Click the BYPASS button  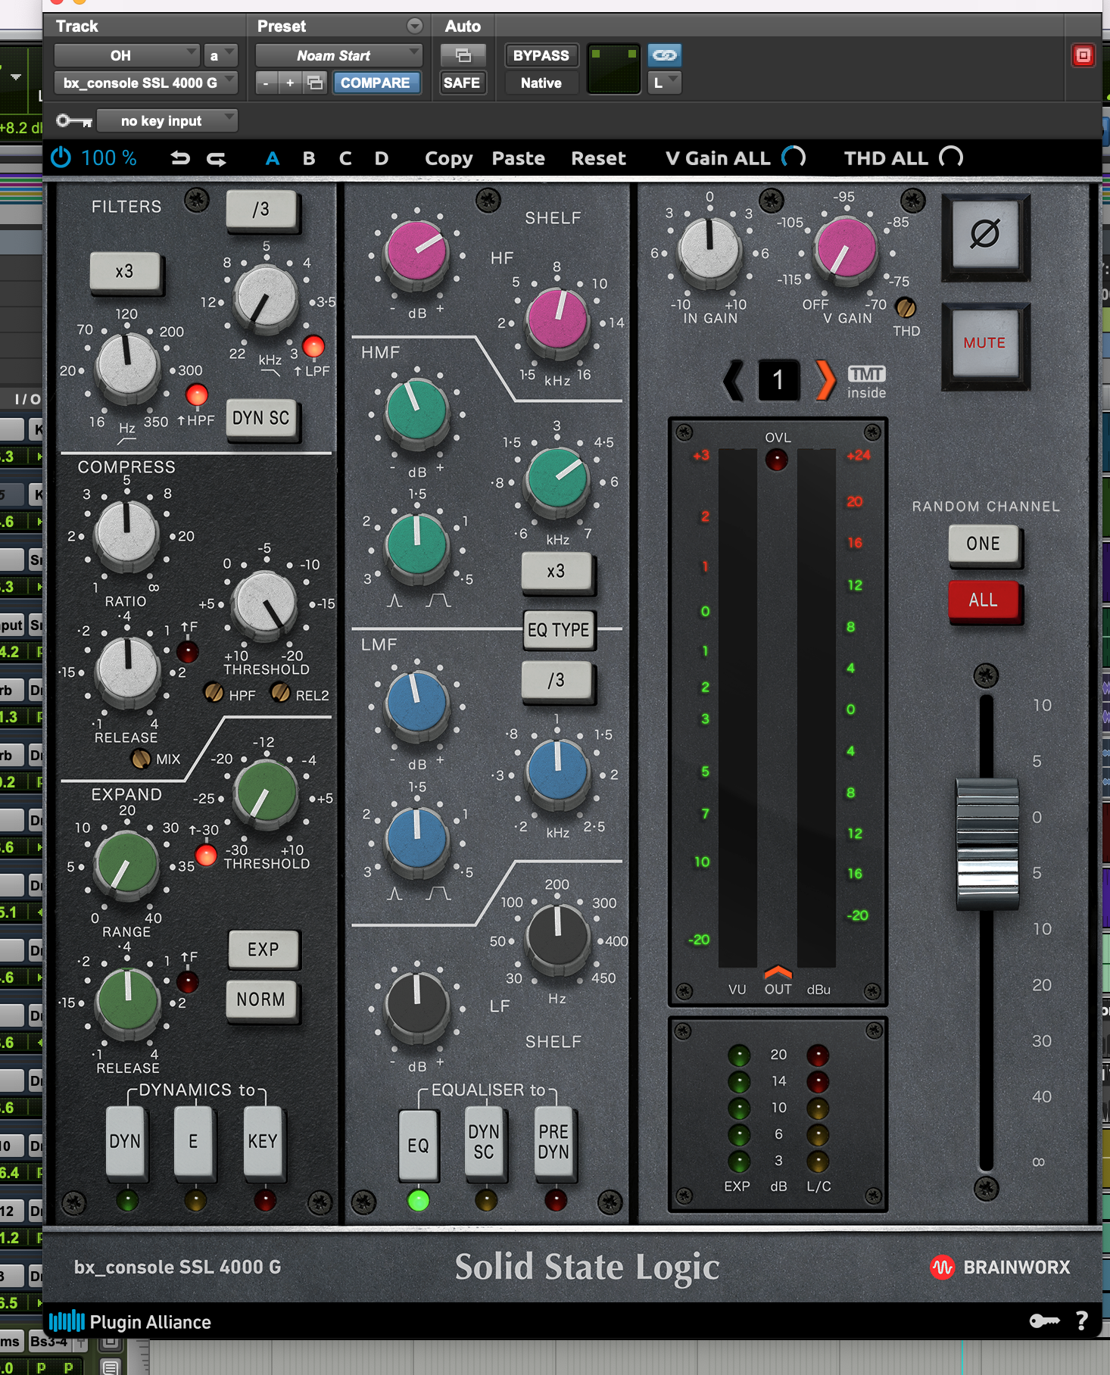pos(541,55)
